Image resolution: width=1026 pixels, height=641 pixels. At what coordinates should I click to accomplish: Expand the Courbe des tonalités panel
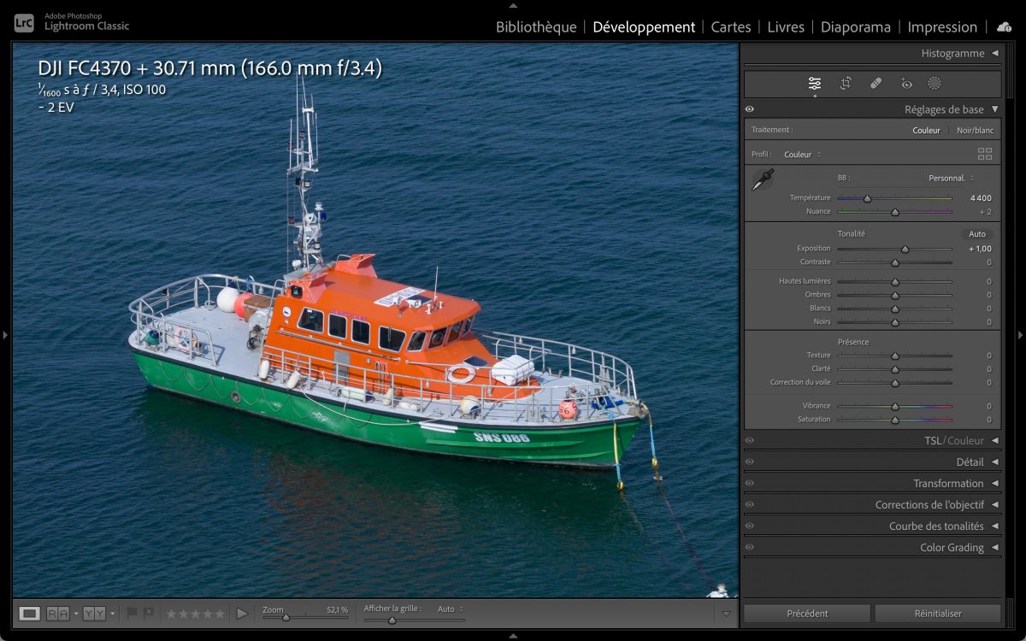pos(936,526)
